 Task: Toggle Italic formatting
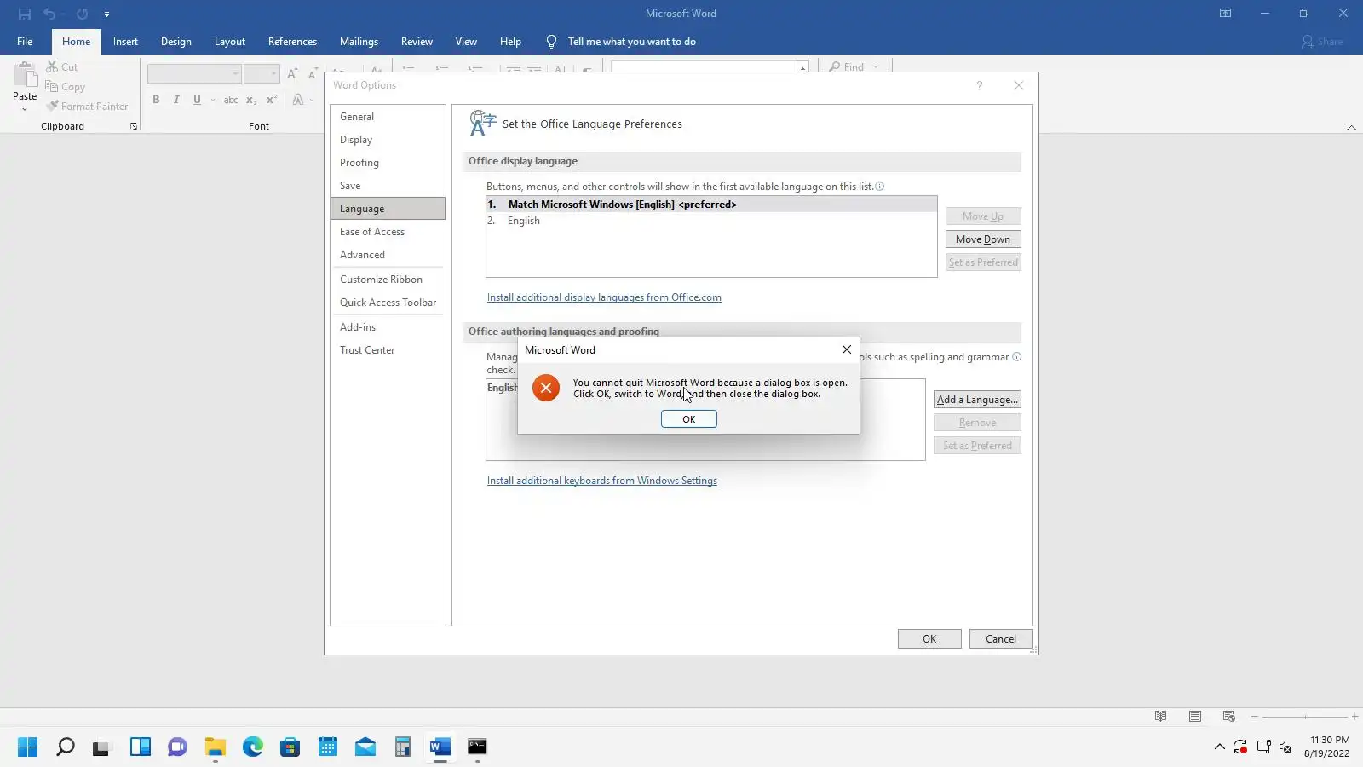click(x=176, y=100)
